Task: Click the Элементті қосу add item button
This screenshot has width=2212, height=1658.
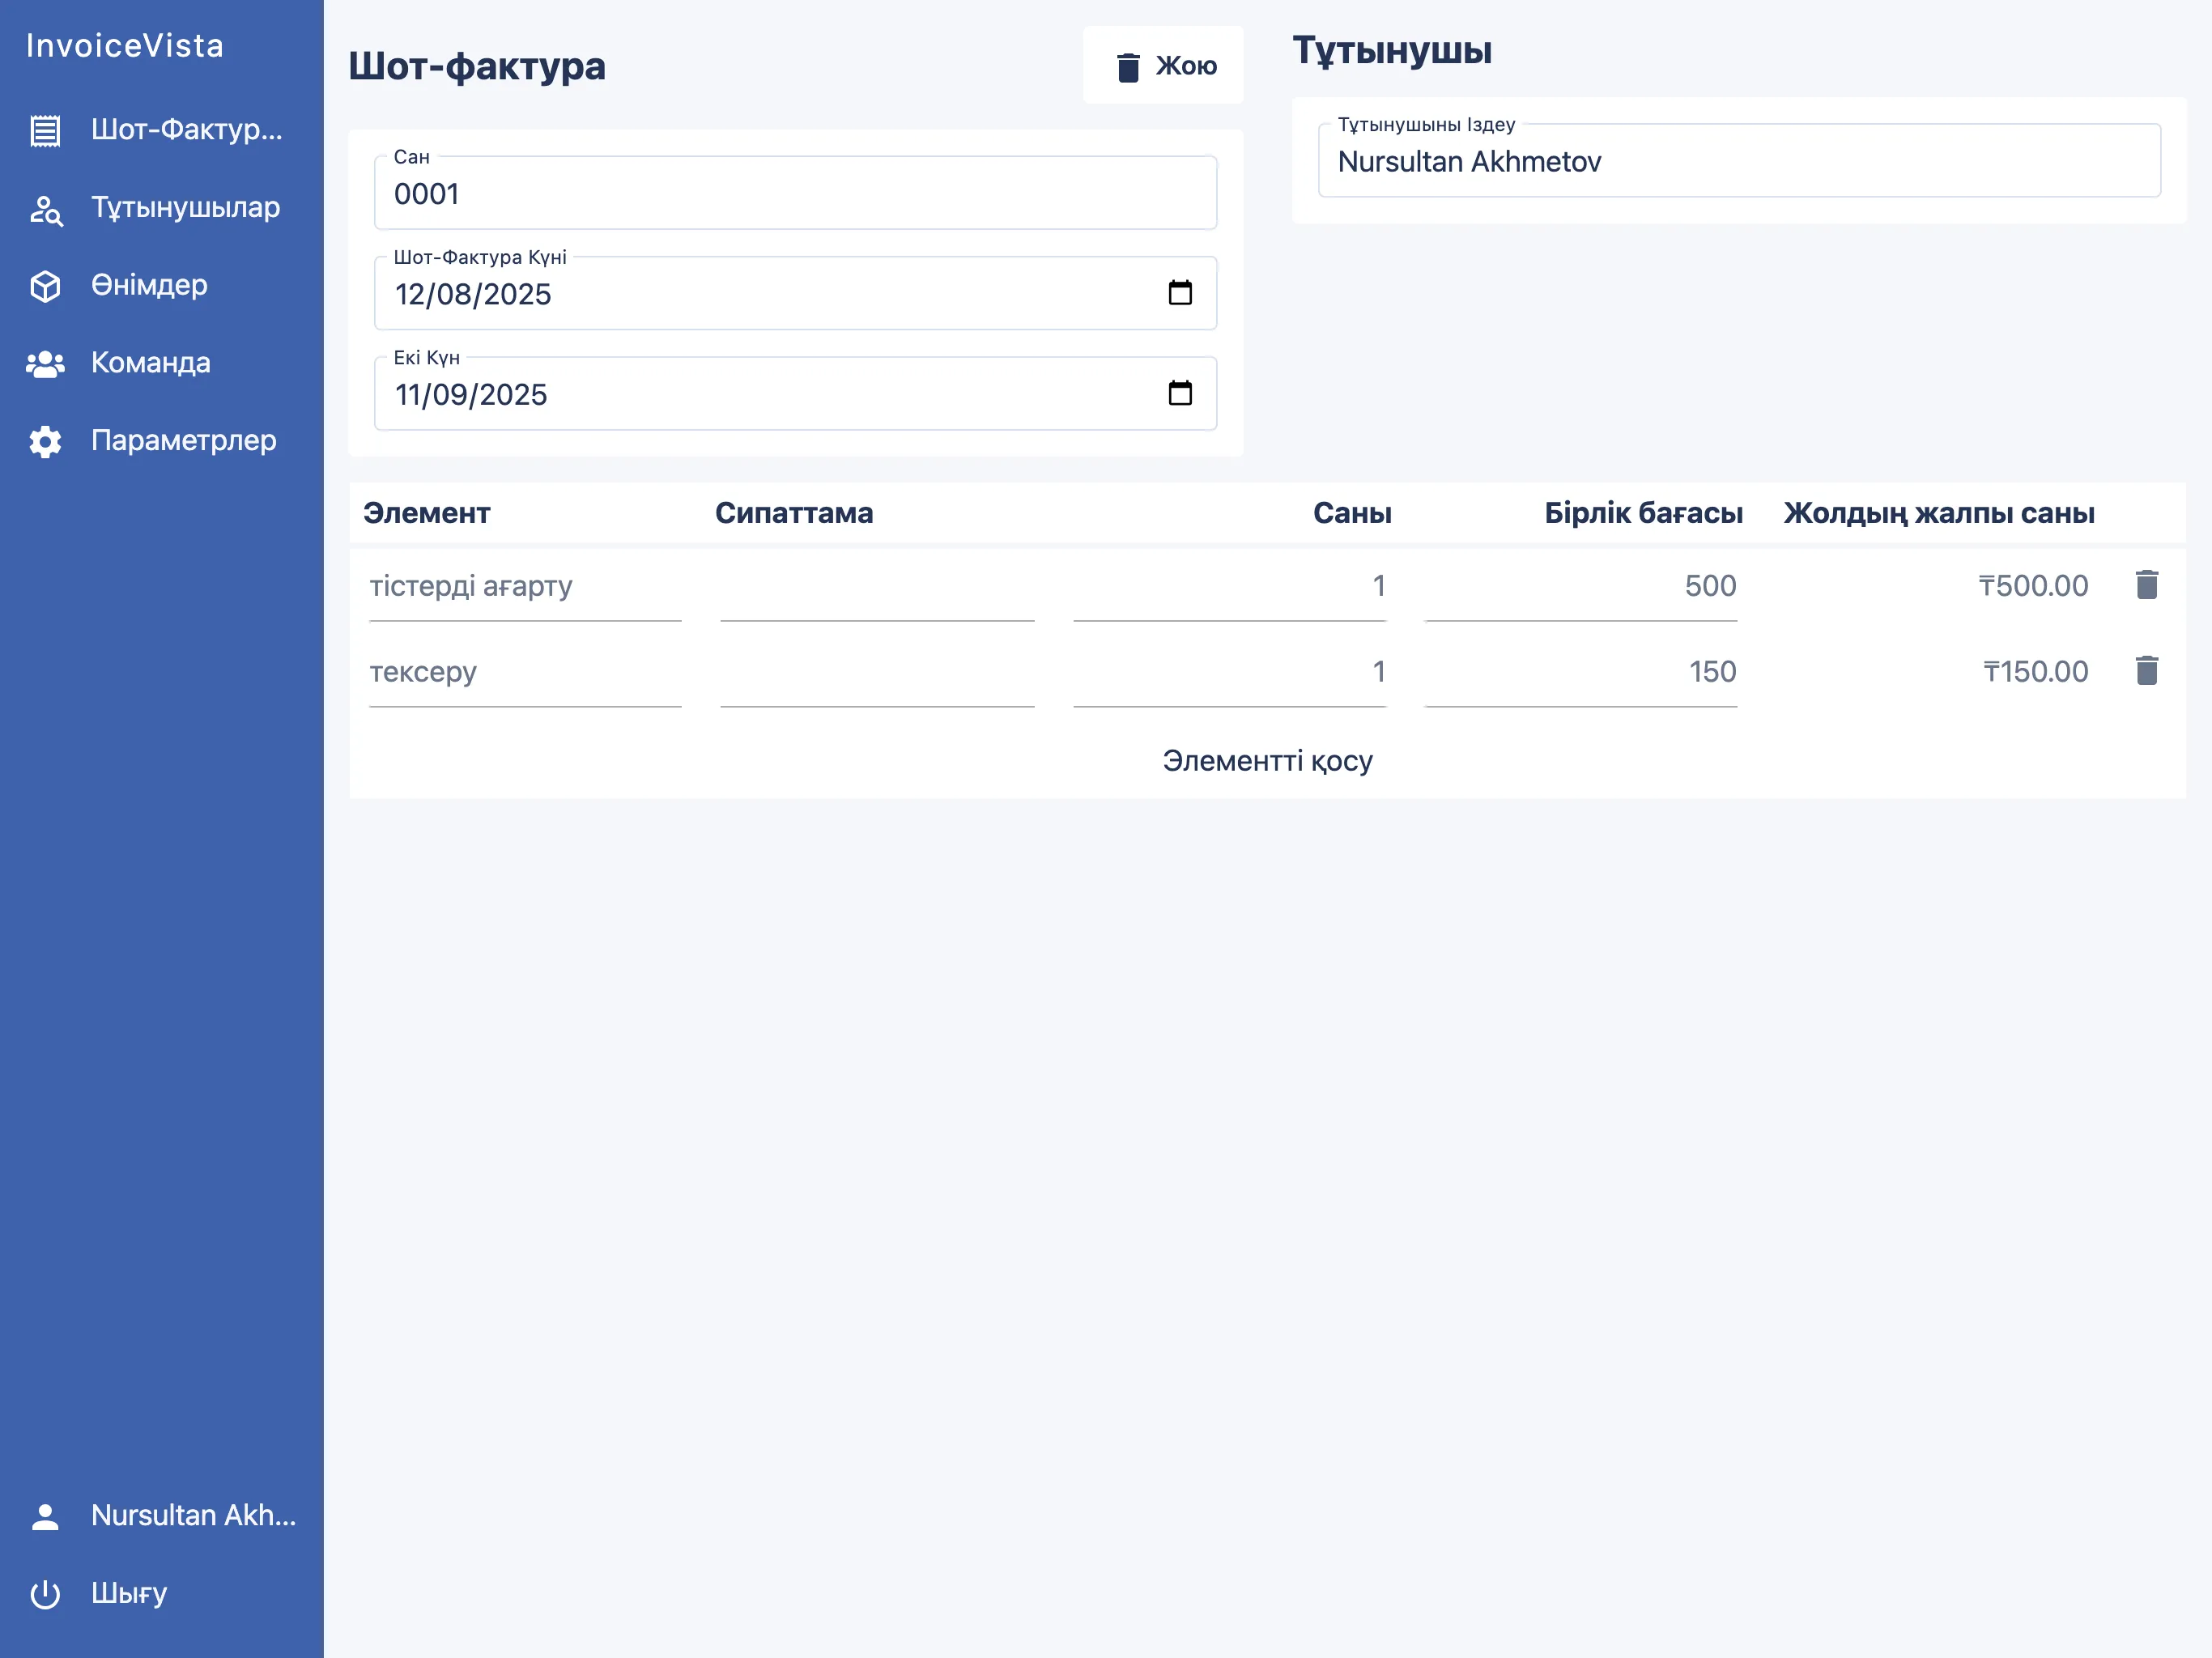Action: point(1267,761)
